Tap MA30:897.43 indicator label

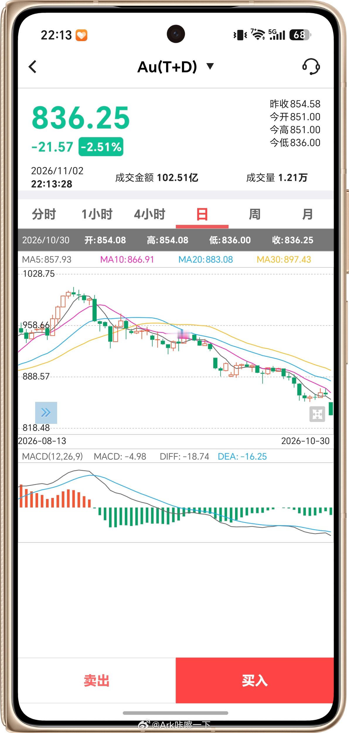click(x=284, y=260)
